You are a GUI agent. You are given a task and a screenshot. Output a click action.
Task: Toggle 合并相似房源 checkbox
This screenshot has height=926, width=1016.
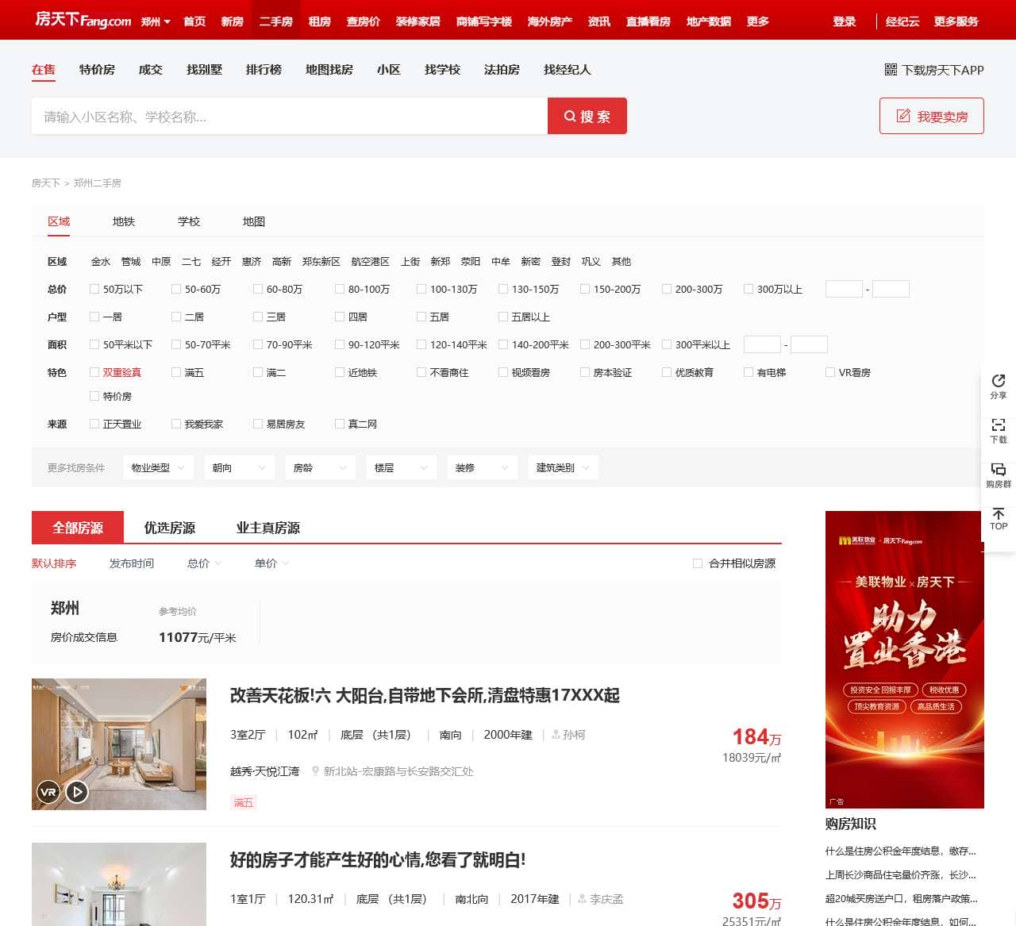click(698, 563)
